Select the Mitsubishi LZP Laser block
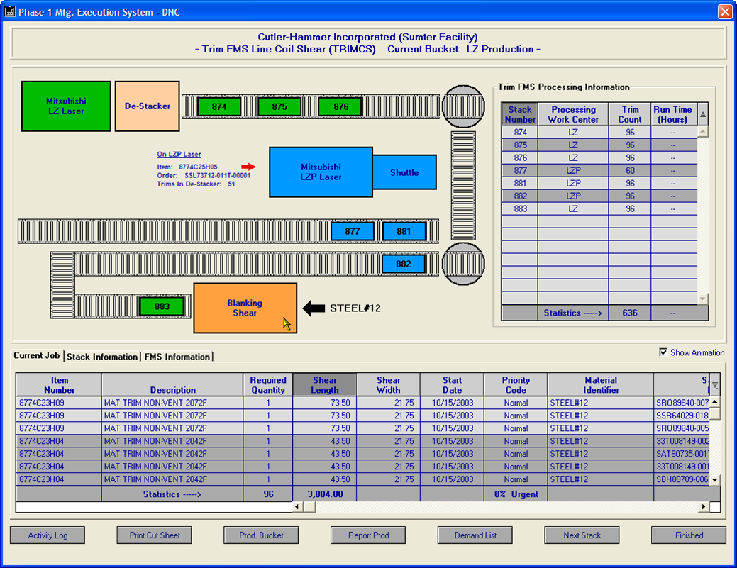737x568 pixels. [321, 172]
